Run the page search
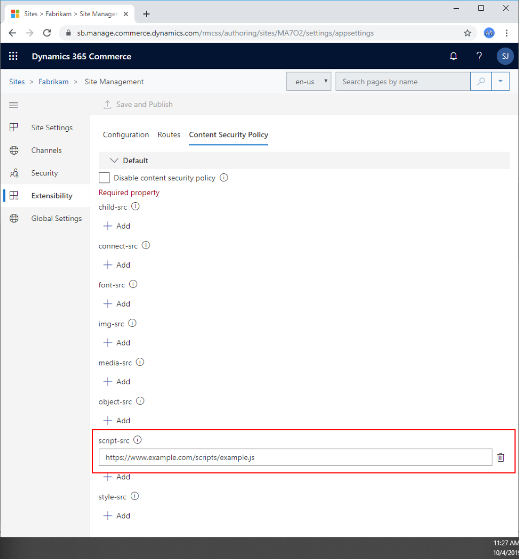The image size is (519, 559). [x=480, y=81]
